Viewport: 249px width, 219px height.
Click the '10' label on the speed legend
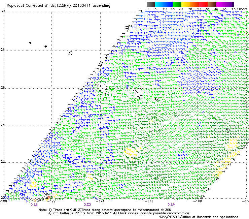pos(165,9)
